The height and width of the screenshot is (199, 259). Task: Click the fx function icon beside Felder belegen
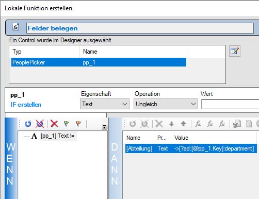tap(16, 27)
